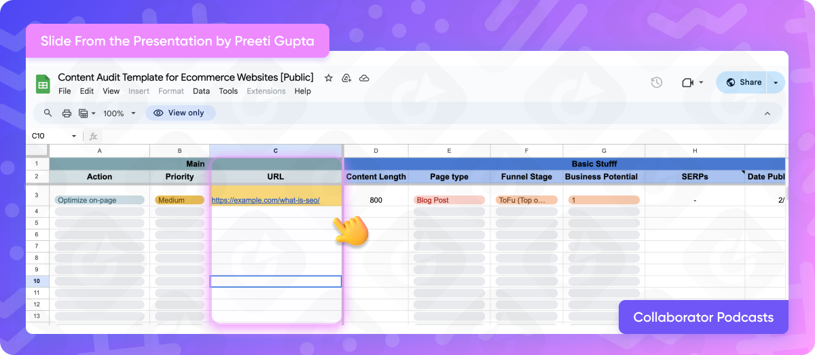Click the Google Sheets logo icon
This screenshot has width=815, height=355.
pos(43,84)
